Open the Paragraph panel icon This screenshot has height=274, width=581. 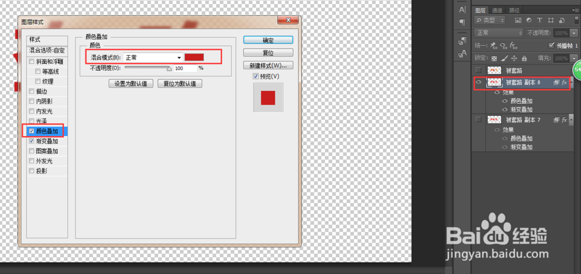(x=462, y=23)
